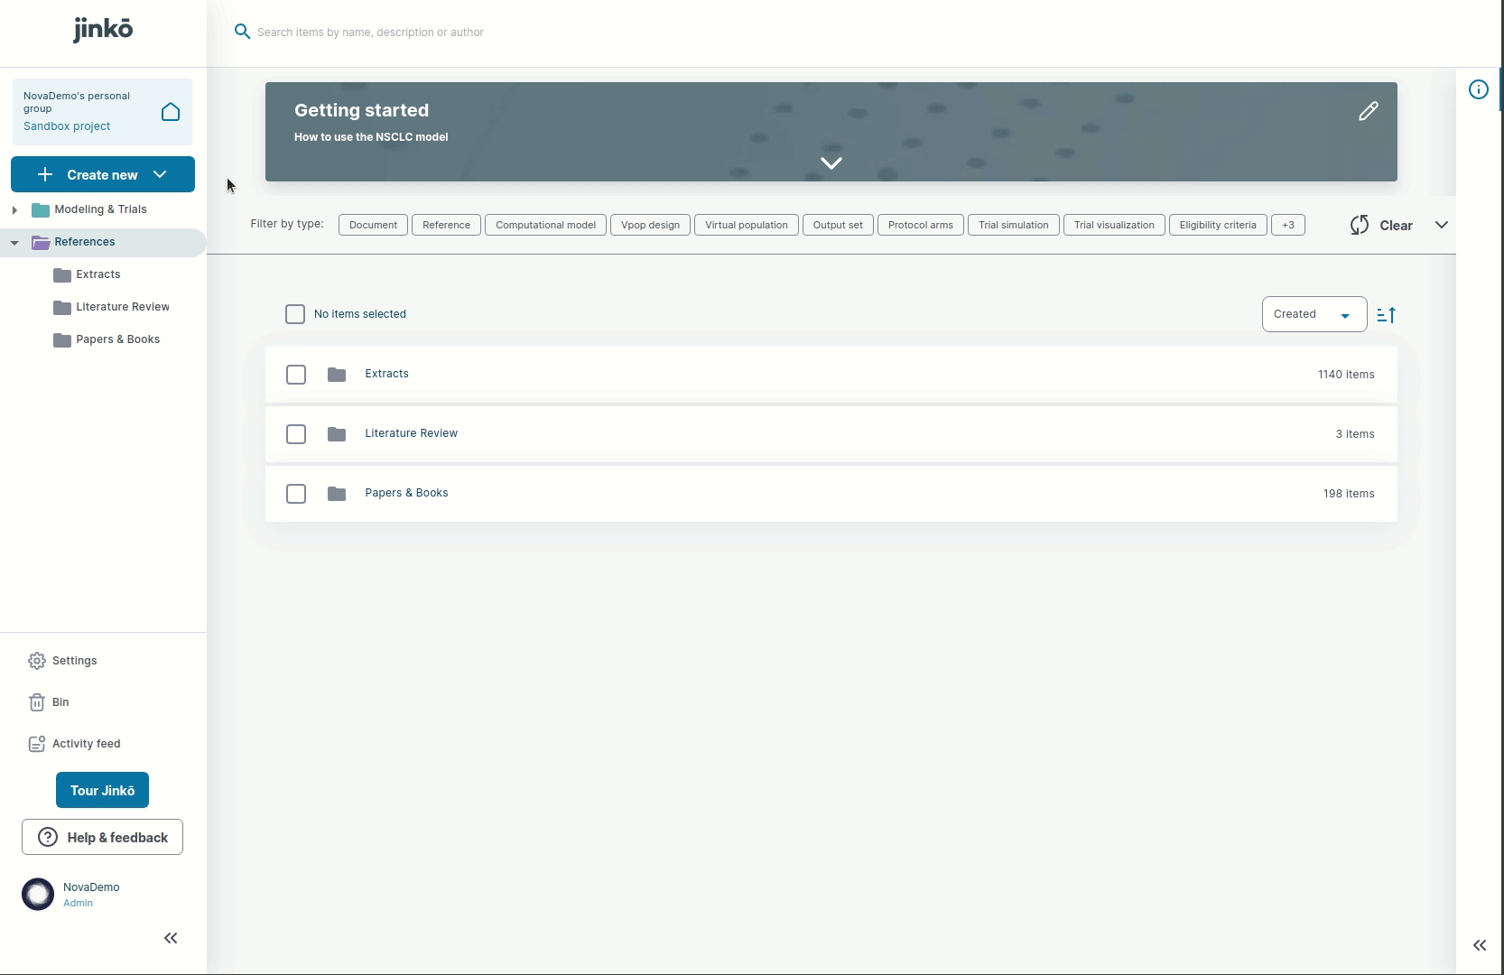Filter by Computational model type
Viewport: 1504px width, 975px height.
pyautogui.click(x=545, y=225)
